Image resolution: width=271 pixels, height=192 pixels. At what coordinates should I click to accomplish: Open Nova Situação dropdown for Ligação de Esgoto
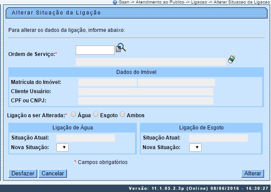point(195,147)
